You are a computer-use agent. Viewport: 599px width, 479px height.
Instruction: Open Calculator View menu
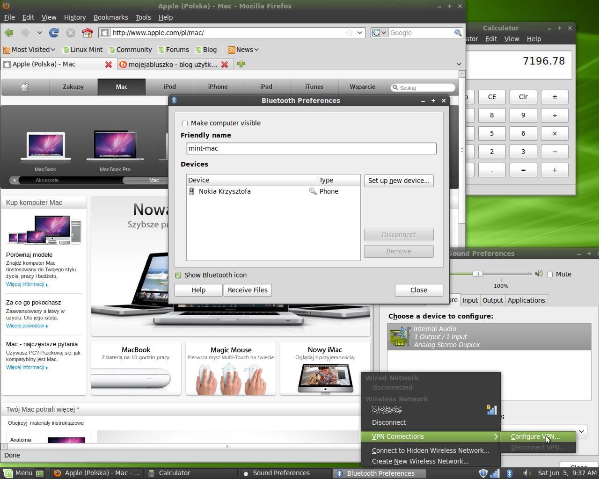pyautogui.click(x=511, y=39)
